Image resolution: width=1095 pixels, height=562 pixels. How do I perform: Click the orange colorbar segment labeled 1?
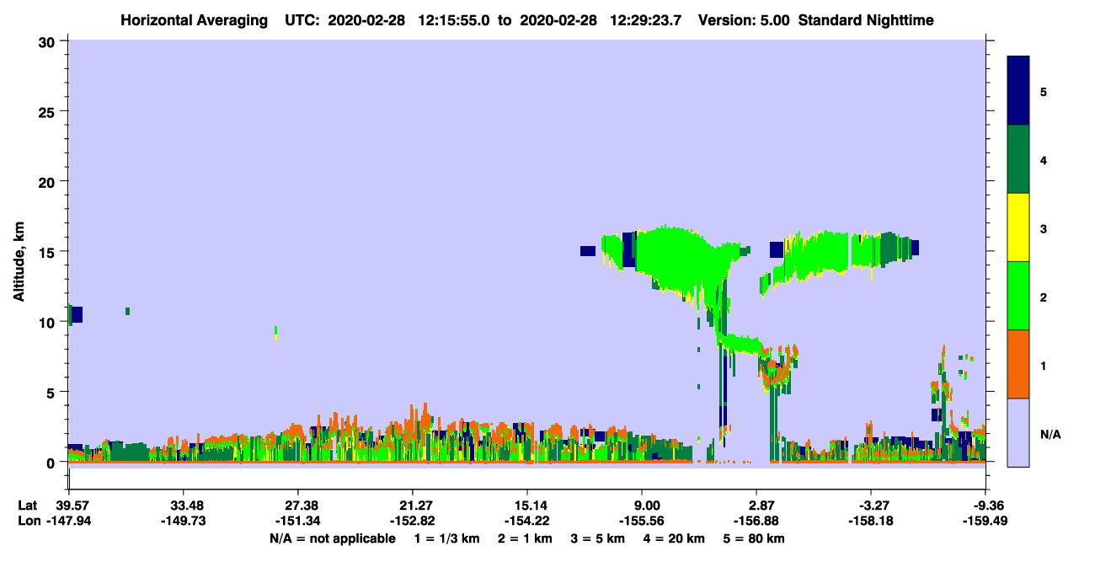click(x=1018, y=364)
